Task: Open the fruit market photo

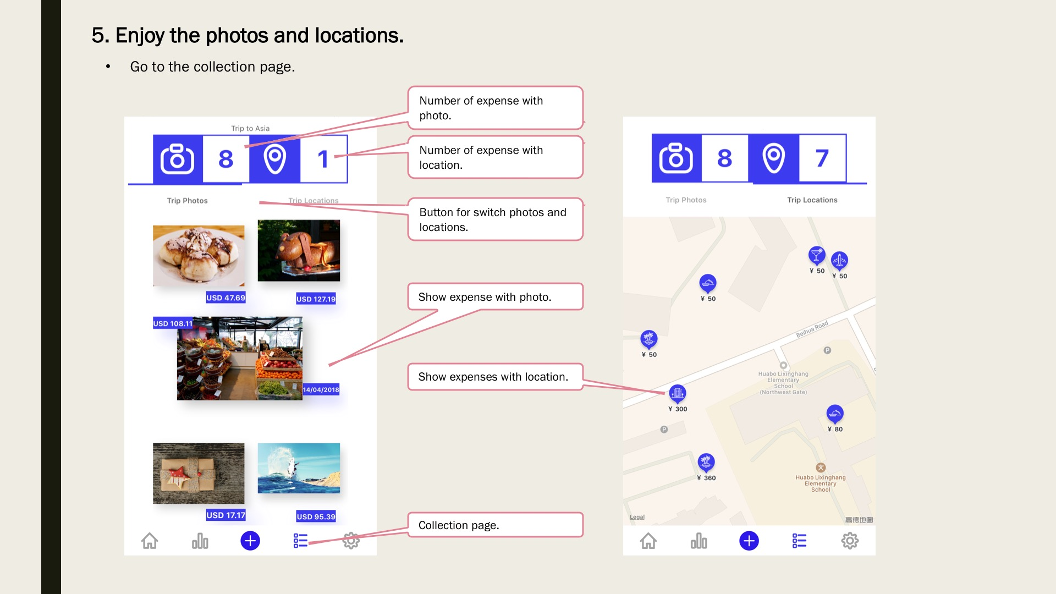Action: pos(239,358)
